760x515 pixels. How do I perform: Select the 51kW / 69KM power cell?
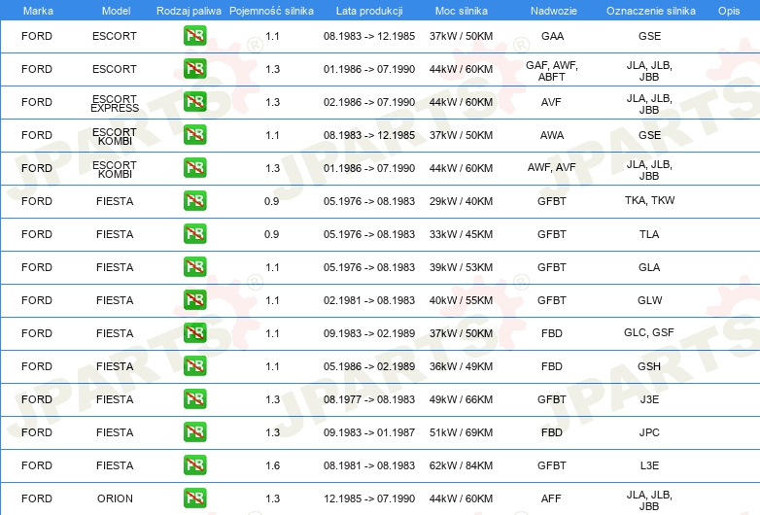(461, 432)
